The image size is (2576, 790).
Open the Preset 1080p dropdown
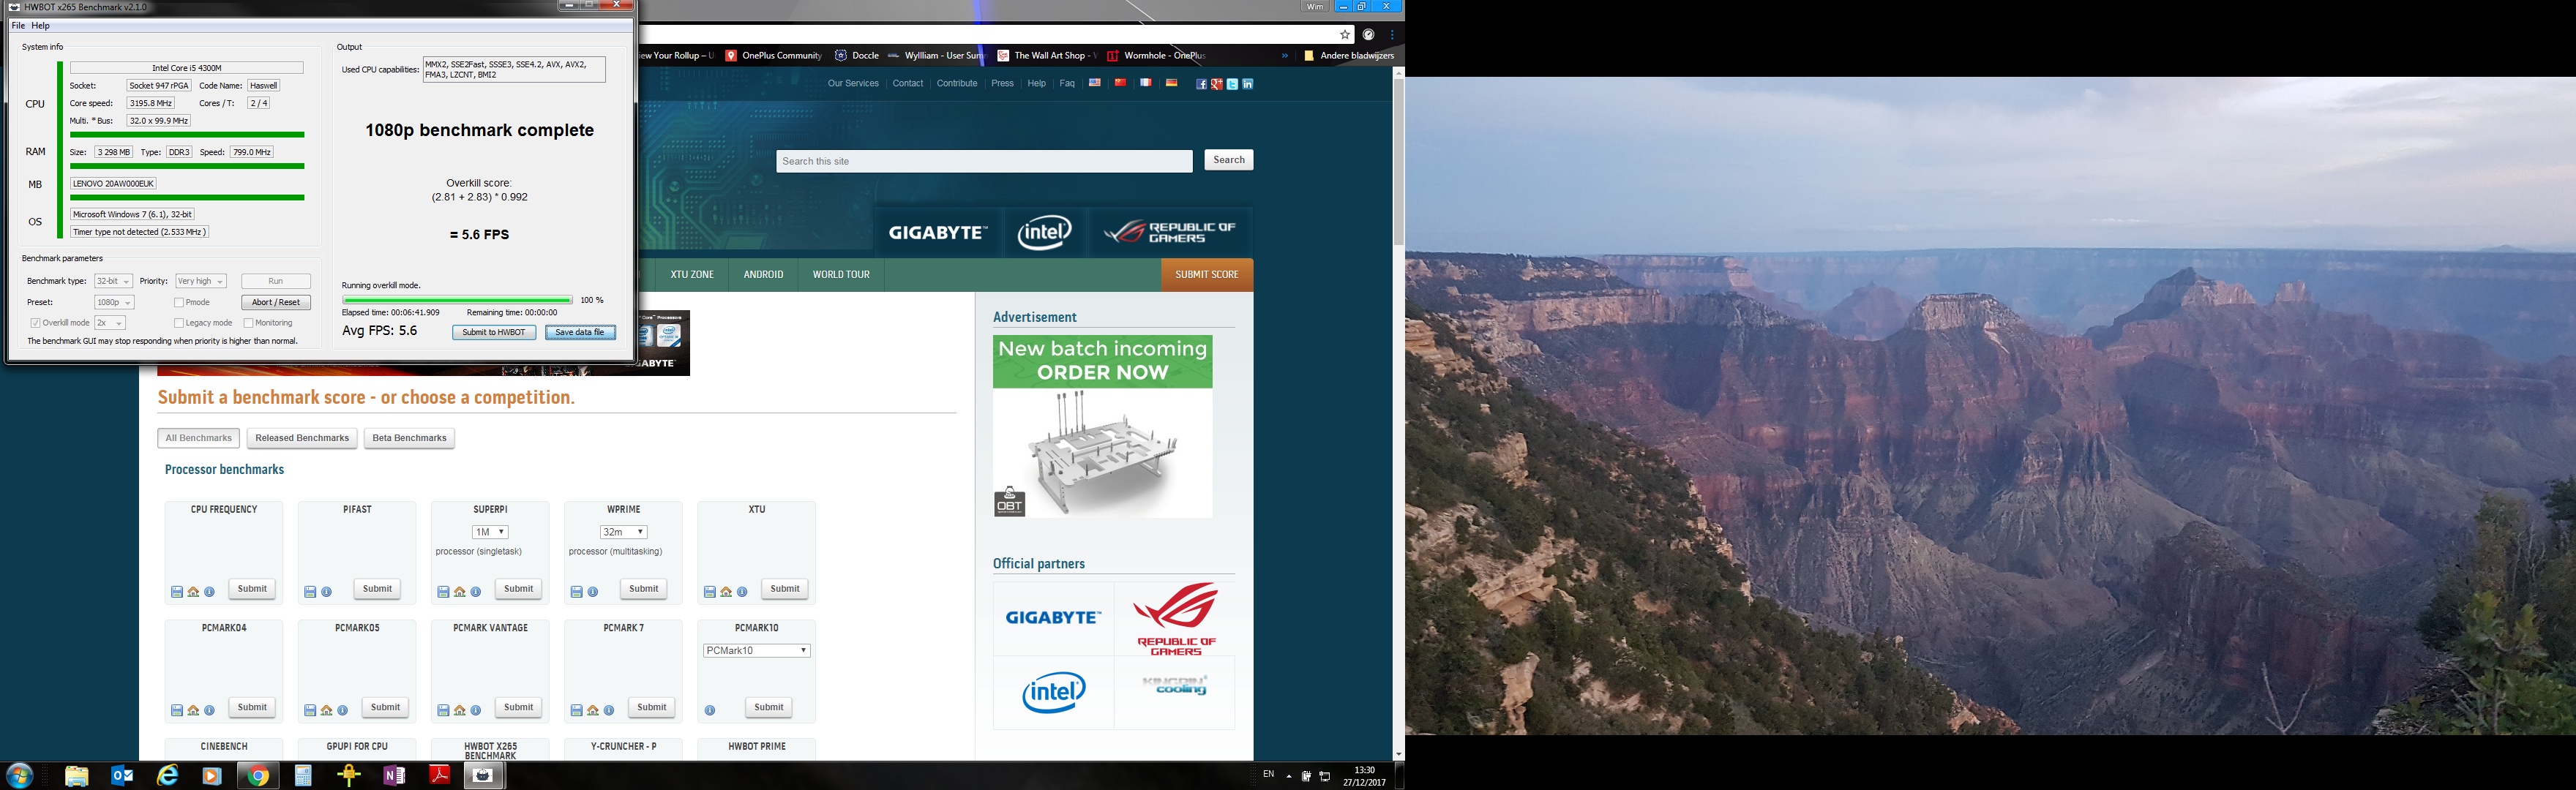pyautogui.click(x=114, y=302)
